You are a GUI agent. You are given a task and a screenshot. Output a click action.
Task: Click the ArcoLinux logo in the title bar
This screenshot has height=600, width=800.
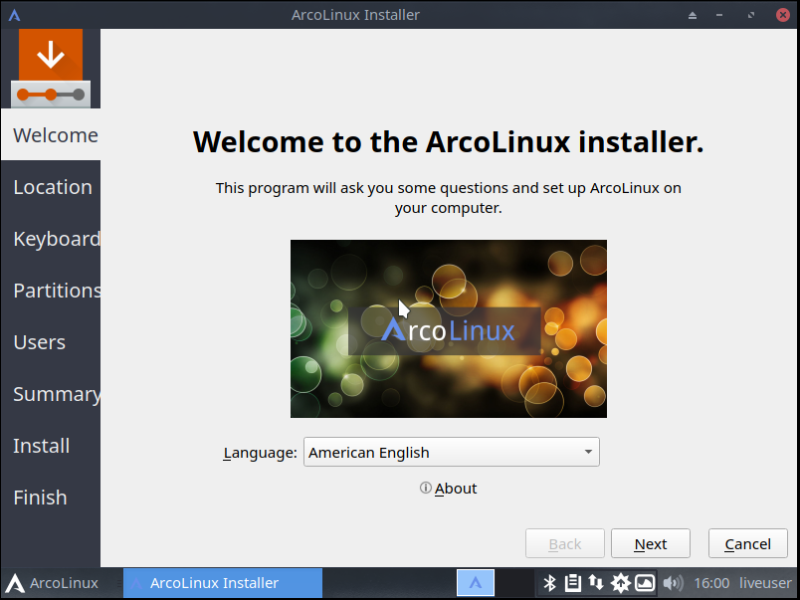[x=14, y=15]
